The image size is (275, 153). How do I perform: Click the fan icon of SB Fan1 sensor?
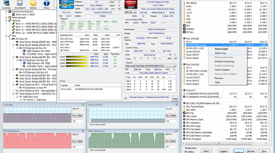184,32
